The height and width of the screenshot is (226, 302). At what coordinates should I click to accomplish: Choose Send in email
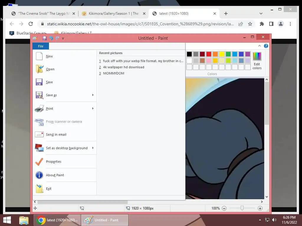coord(65,134)
